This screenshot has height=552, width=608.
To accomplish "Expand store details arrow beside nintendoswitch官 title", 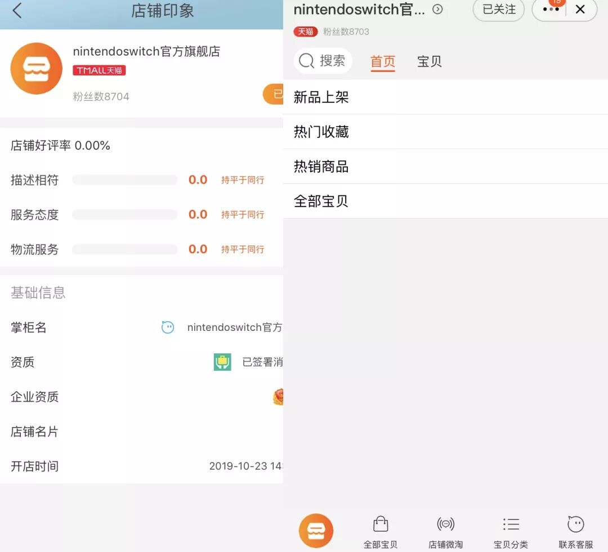I will [x=437, y=10].
